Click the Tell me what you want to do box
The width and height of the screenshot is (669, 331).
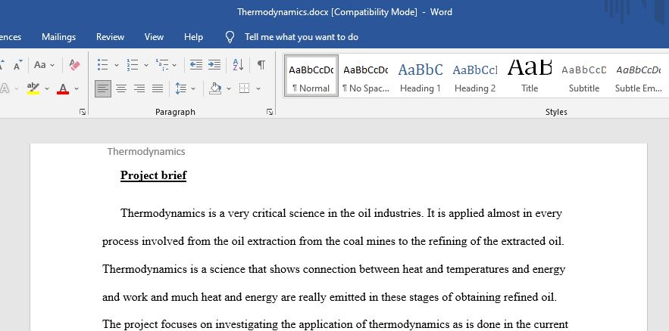[x=302, y=37]
